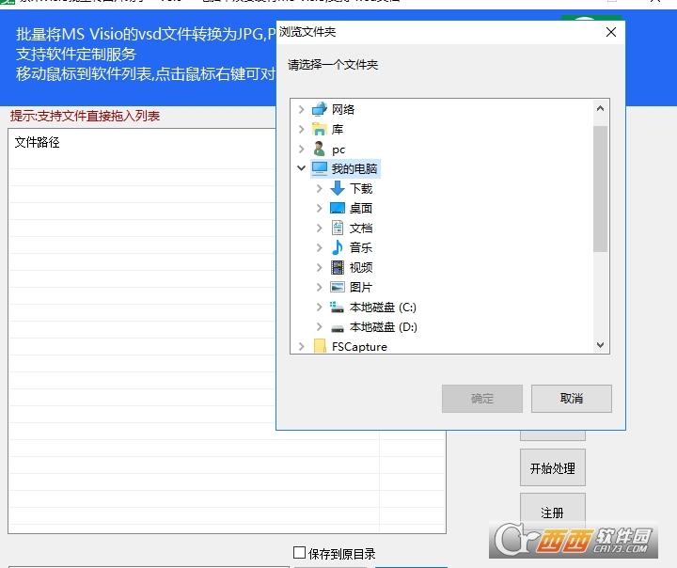Select the FSCapture folder icon
The image size is (677, 568).
coord(320,346)
